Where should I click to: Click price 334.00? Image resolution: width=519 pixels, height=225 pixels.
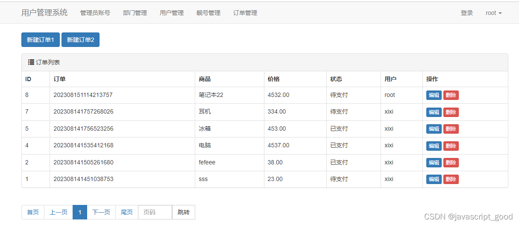277,111
